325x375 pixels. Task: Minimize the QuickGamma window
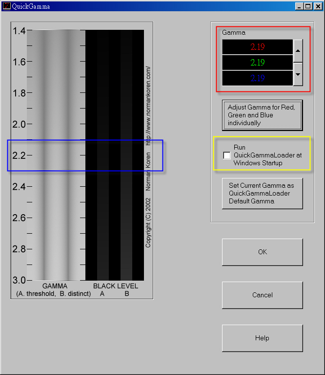pyautogui.click(x=299, y=6)
